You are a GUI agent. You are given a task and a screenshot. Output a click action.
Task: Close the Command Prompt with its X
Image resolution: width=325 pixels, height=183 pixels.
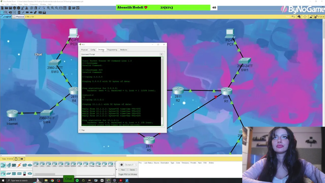coord(161,54)
